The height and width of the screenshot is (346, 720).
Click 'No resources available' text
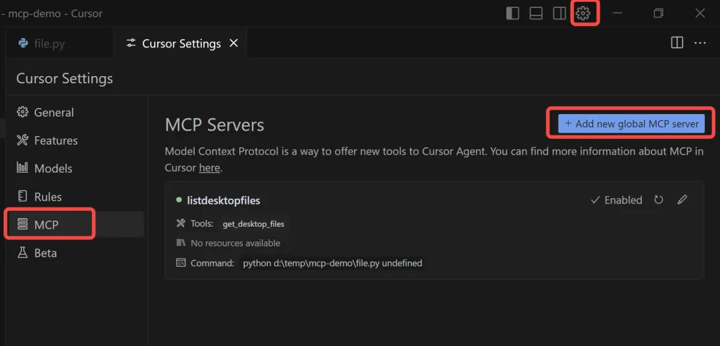[235, 243]
